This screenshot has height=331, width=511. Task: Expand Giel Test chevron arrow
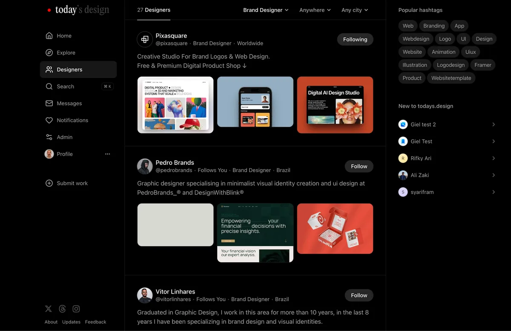(x=494, y=141)
